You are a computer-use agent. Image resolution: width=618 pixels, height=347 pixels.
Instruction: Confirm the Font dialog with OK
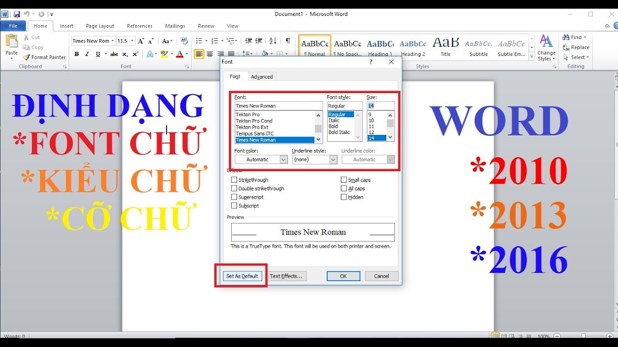(x=343, y=276)
